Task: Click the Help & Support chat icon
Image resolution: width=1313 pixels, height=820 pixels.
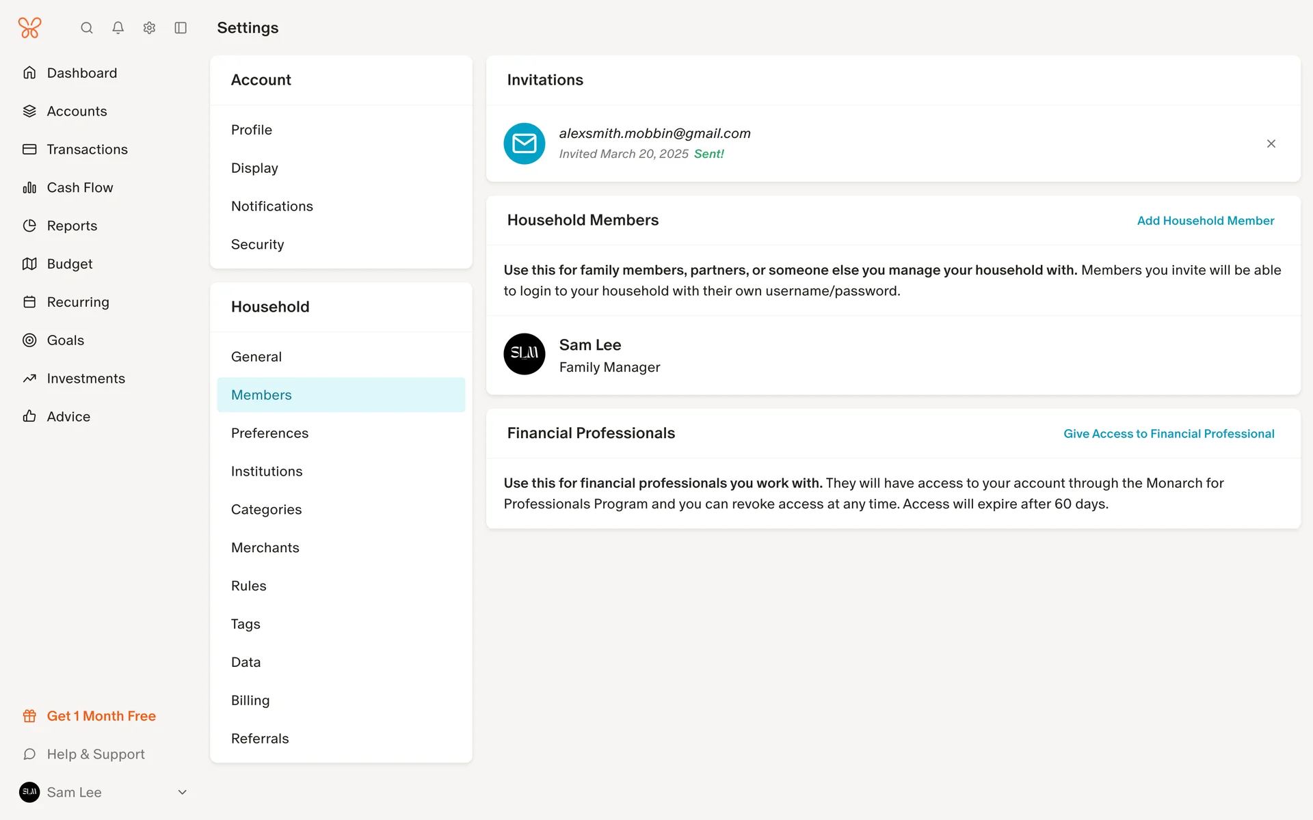Action: pos(29,754)
